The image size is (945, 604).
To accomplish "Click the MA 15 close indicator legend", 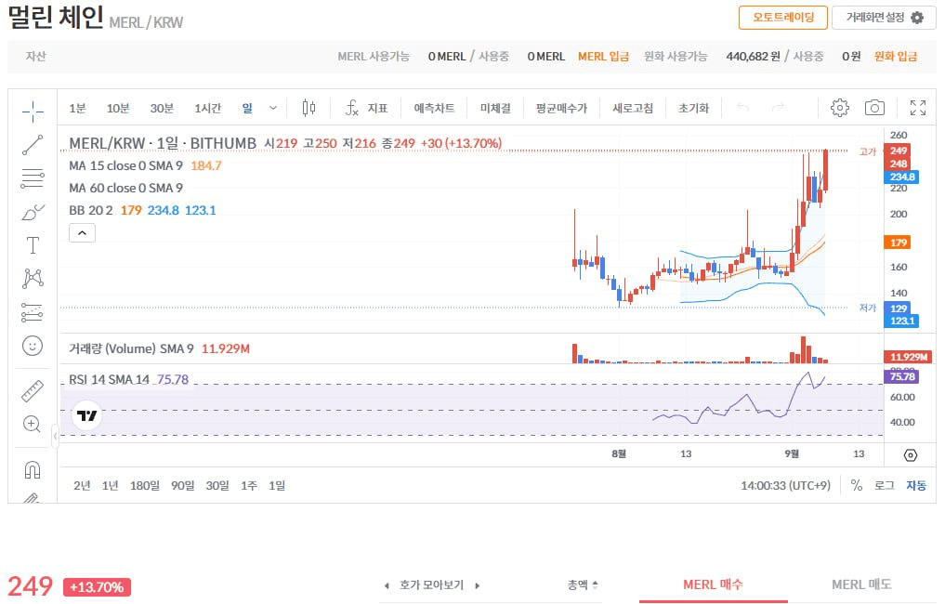I will tap(126, 165).
